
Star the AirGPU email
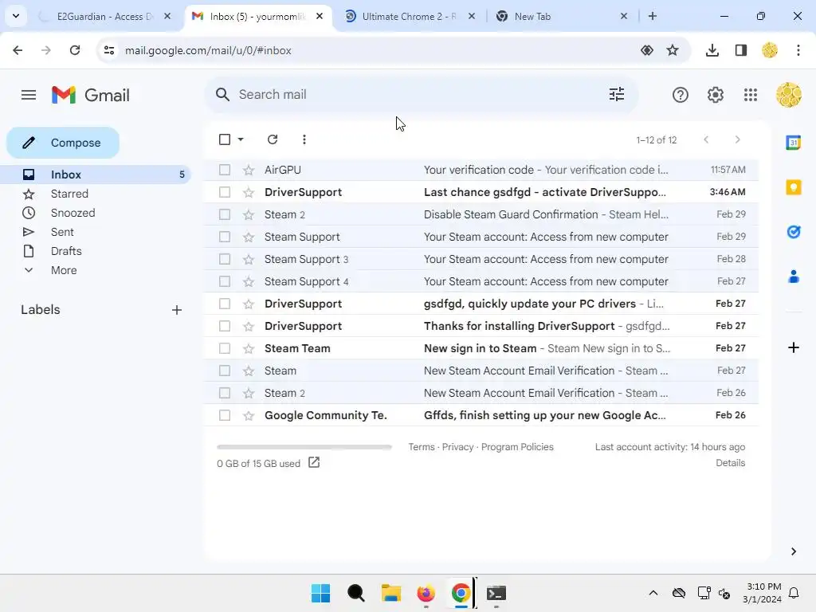point(249,171)
